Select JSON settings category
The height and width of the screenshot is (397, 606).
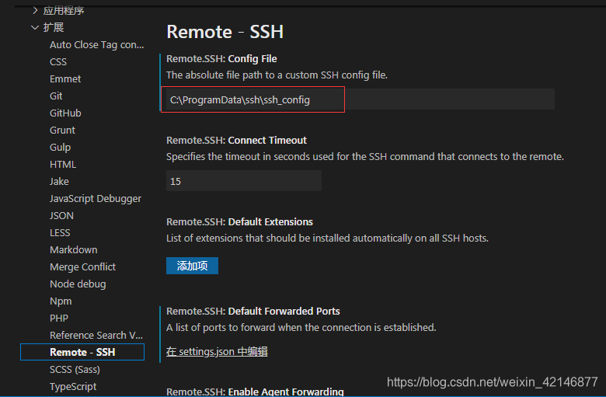61,216
